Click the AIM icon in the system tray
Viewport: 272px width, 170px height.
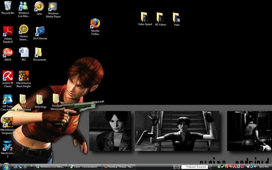pos(231,167)
